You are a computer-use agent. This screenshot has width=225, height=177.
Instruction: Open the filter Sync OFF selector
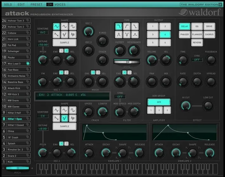coord(120,97)
